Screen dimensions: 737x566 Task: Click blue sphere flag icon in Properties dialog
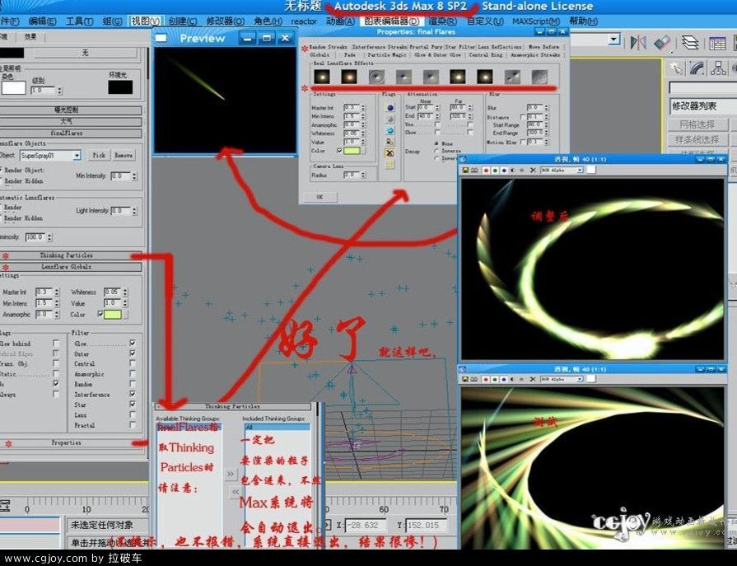(390, 108)
